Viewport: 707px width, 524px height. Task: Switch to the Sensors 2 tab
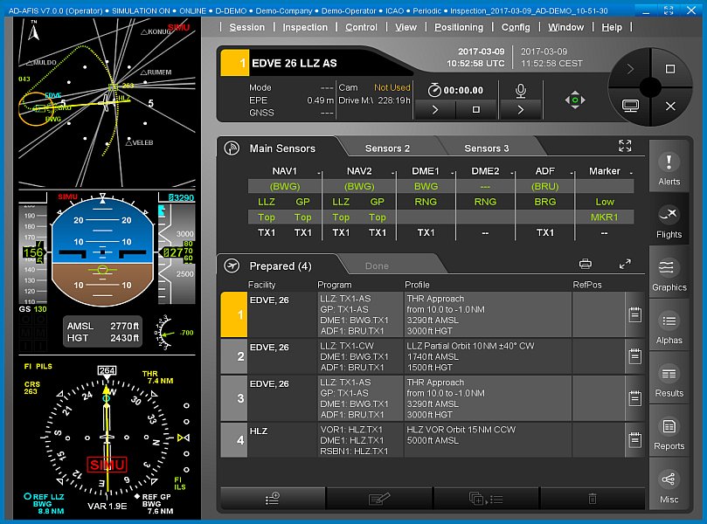point(387,148)
